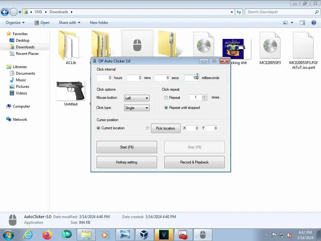321x241 pixels.
Task: Click the change view icon
Action: [285, 23]
